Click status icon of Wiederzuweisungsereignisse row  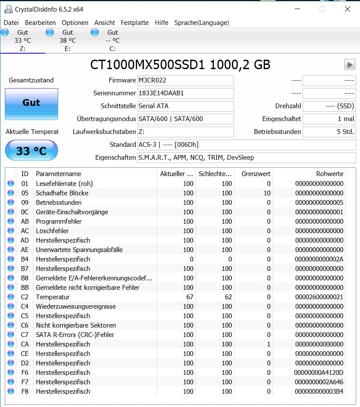11,306
